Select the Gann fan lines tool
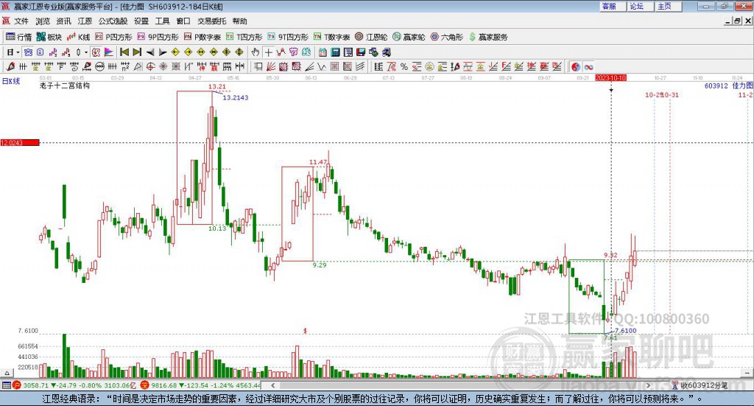 pyautogui.click(x=271, y=67)
